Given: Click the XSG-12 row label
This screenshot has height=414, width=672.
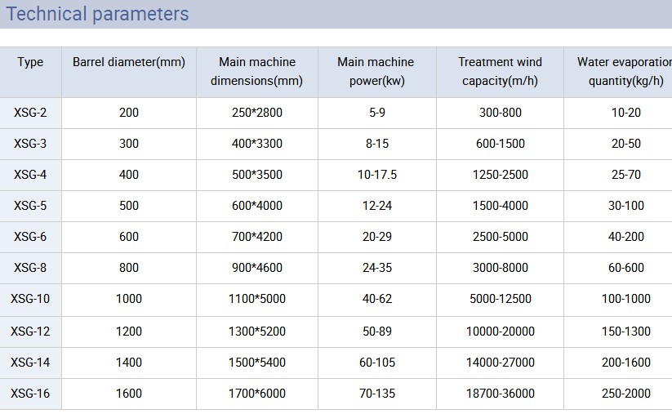Looking at the screenshot, I should (30, 332).
